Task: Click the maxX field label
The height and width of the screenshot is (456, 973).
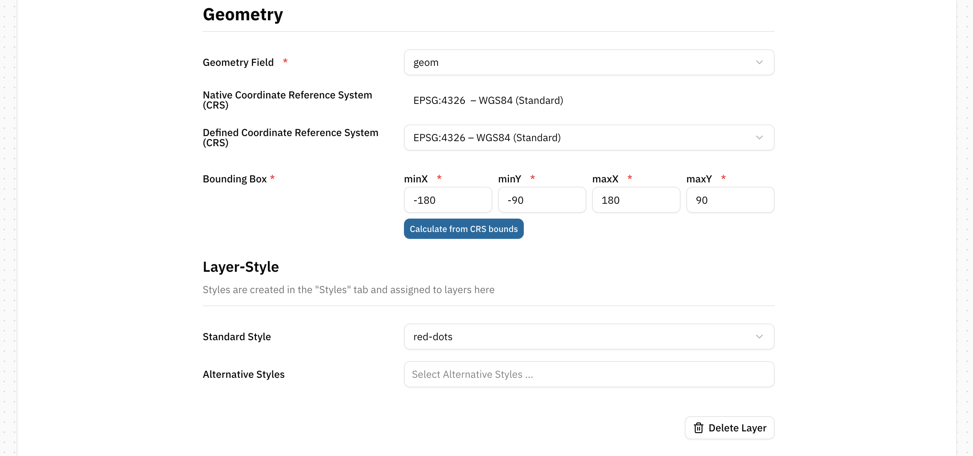Action: 605,179
